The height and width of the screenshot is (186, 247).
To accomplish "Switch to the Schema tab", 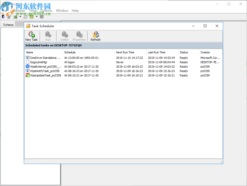I will 8,25.
